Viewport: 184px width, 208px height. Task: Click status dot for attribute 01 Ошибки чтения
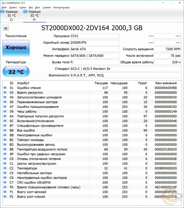tap(5, 88)
